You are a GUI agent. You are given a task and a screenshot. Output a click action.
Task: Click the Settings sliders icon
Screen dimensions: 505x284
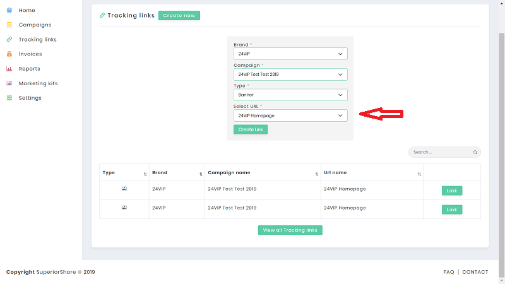pyautogui.click(x=9, y=98)
